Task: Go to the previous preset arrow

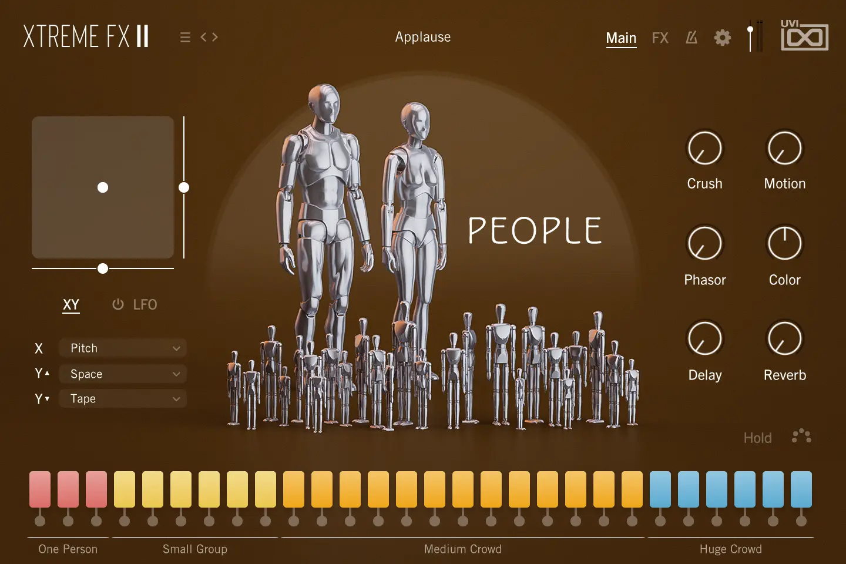Action: point(204,37)
